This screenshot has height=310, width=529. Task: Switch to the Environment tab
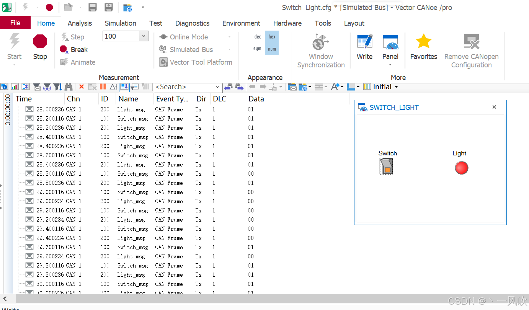pyautogui.click(x=241, y=23)
